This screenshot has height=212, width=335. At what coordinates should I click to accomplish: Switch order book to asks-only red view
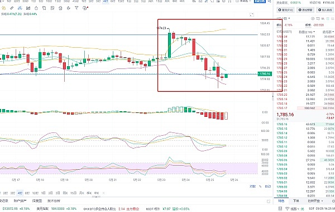pyautogui.click(x=323, y=18)
